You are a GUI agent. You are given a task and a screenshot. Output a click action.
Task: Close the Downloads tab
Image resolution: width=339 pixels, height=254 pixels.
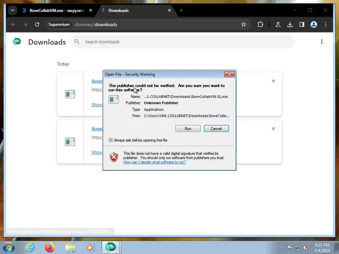click(x=169, y=10)
